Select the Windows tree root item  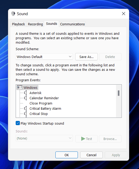pyautogui.click(x=30, y=88)
